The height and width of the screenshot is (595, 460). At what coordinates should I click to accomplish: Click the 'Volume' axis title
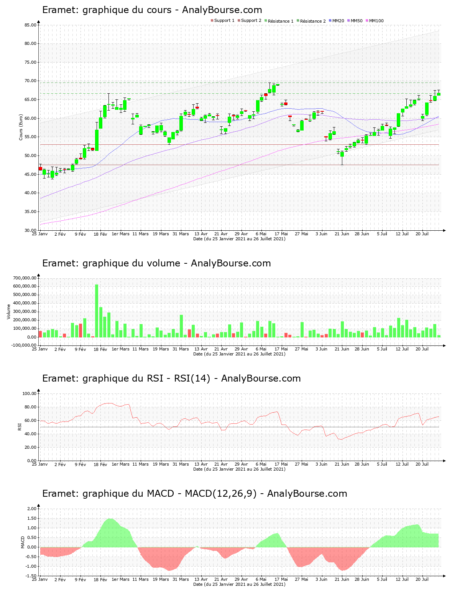9,312
